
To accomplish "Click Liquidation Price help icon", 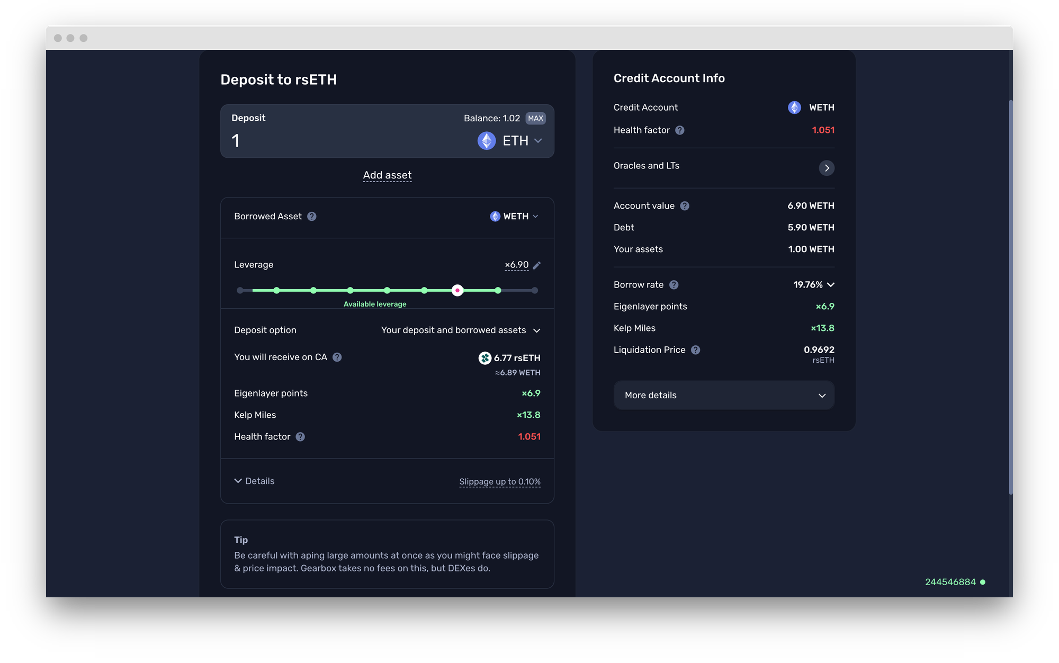I will [x=696, y=350].
